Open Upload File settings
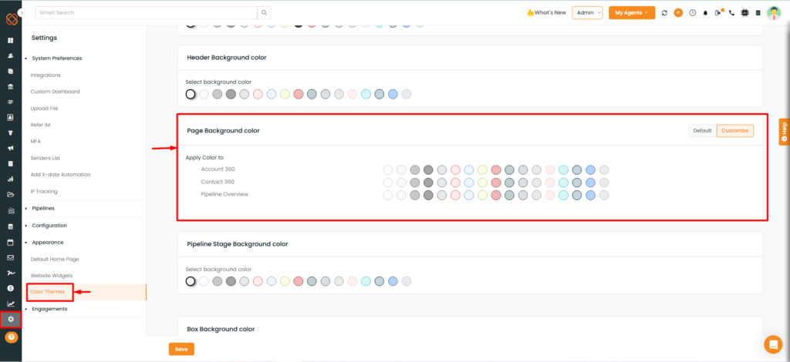Image resolution: width=790 pixels, height=362 pixels. [44, 108]
